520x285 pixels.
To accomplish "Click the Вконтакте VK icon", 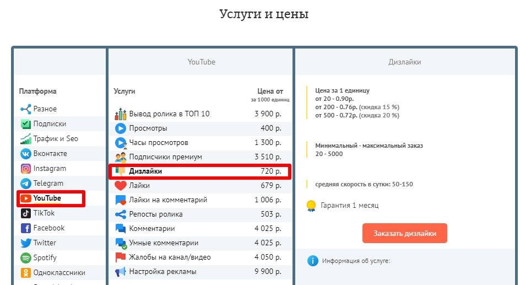I will (25, 154).
